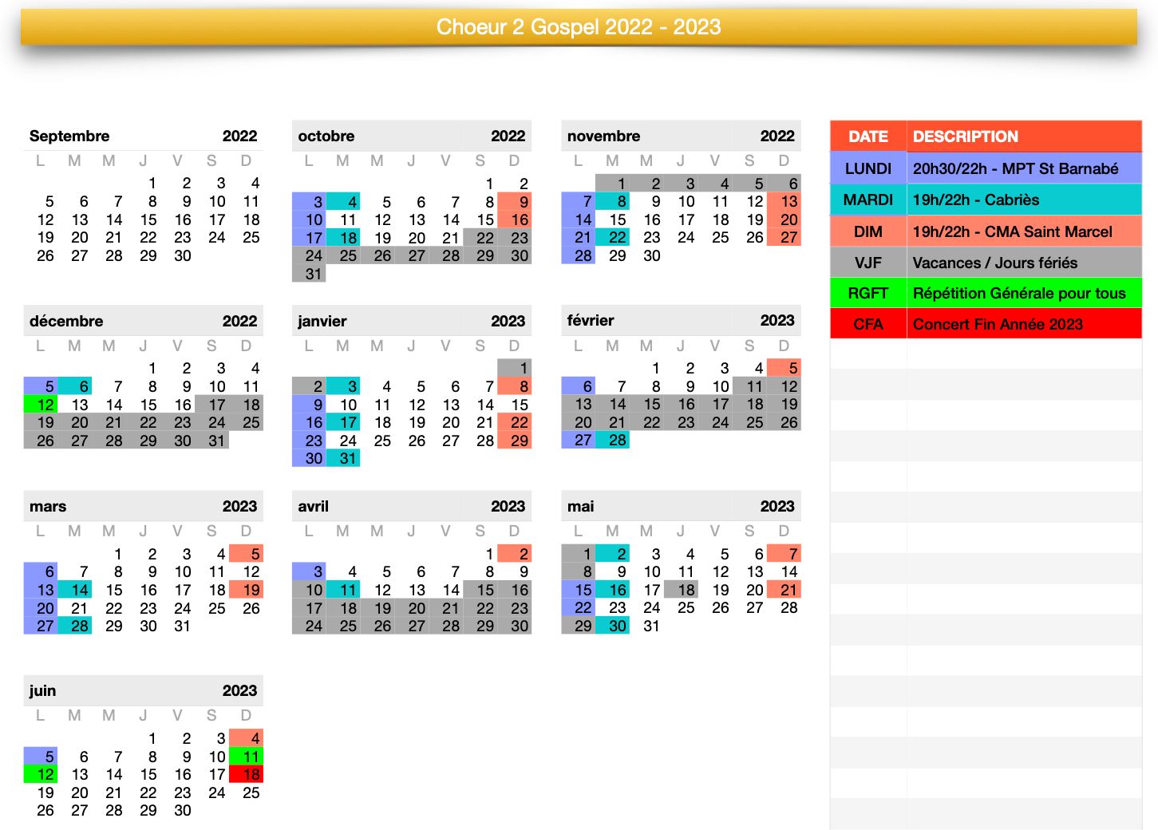
Task: Click the DATE column header
Action: point(868,136)
